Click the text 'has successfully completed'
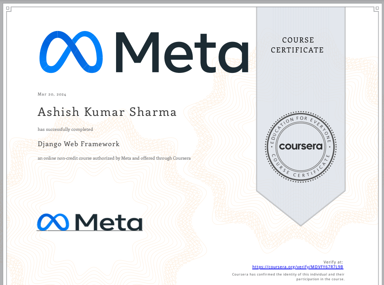This screenshot has width=384, height=285. point(65,129)
